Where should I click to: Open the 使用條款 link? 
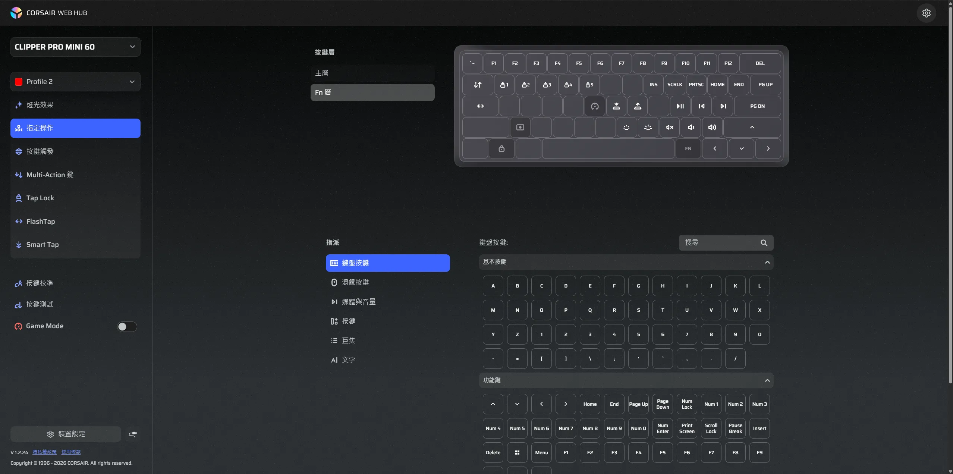click(x=71, y=452)
